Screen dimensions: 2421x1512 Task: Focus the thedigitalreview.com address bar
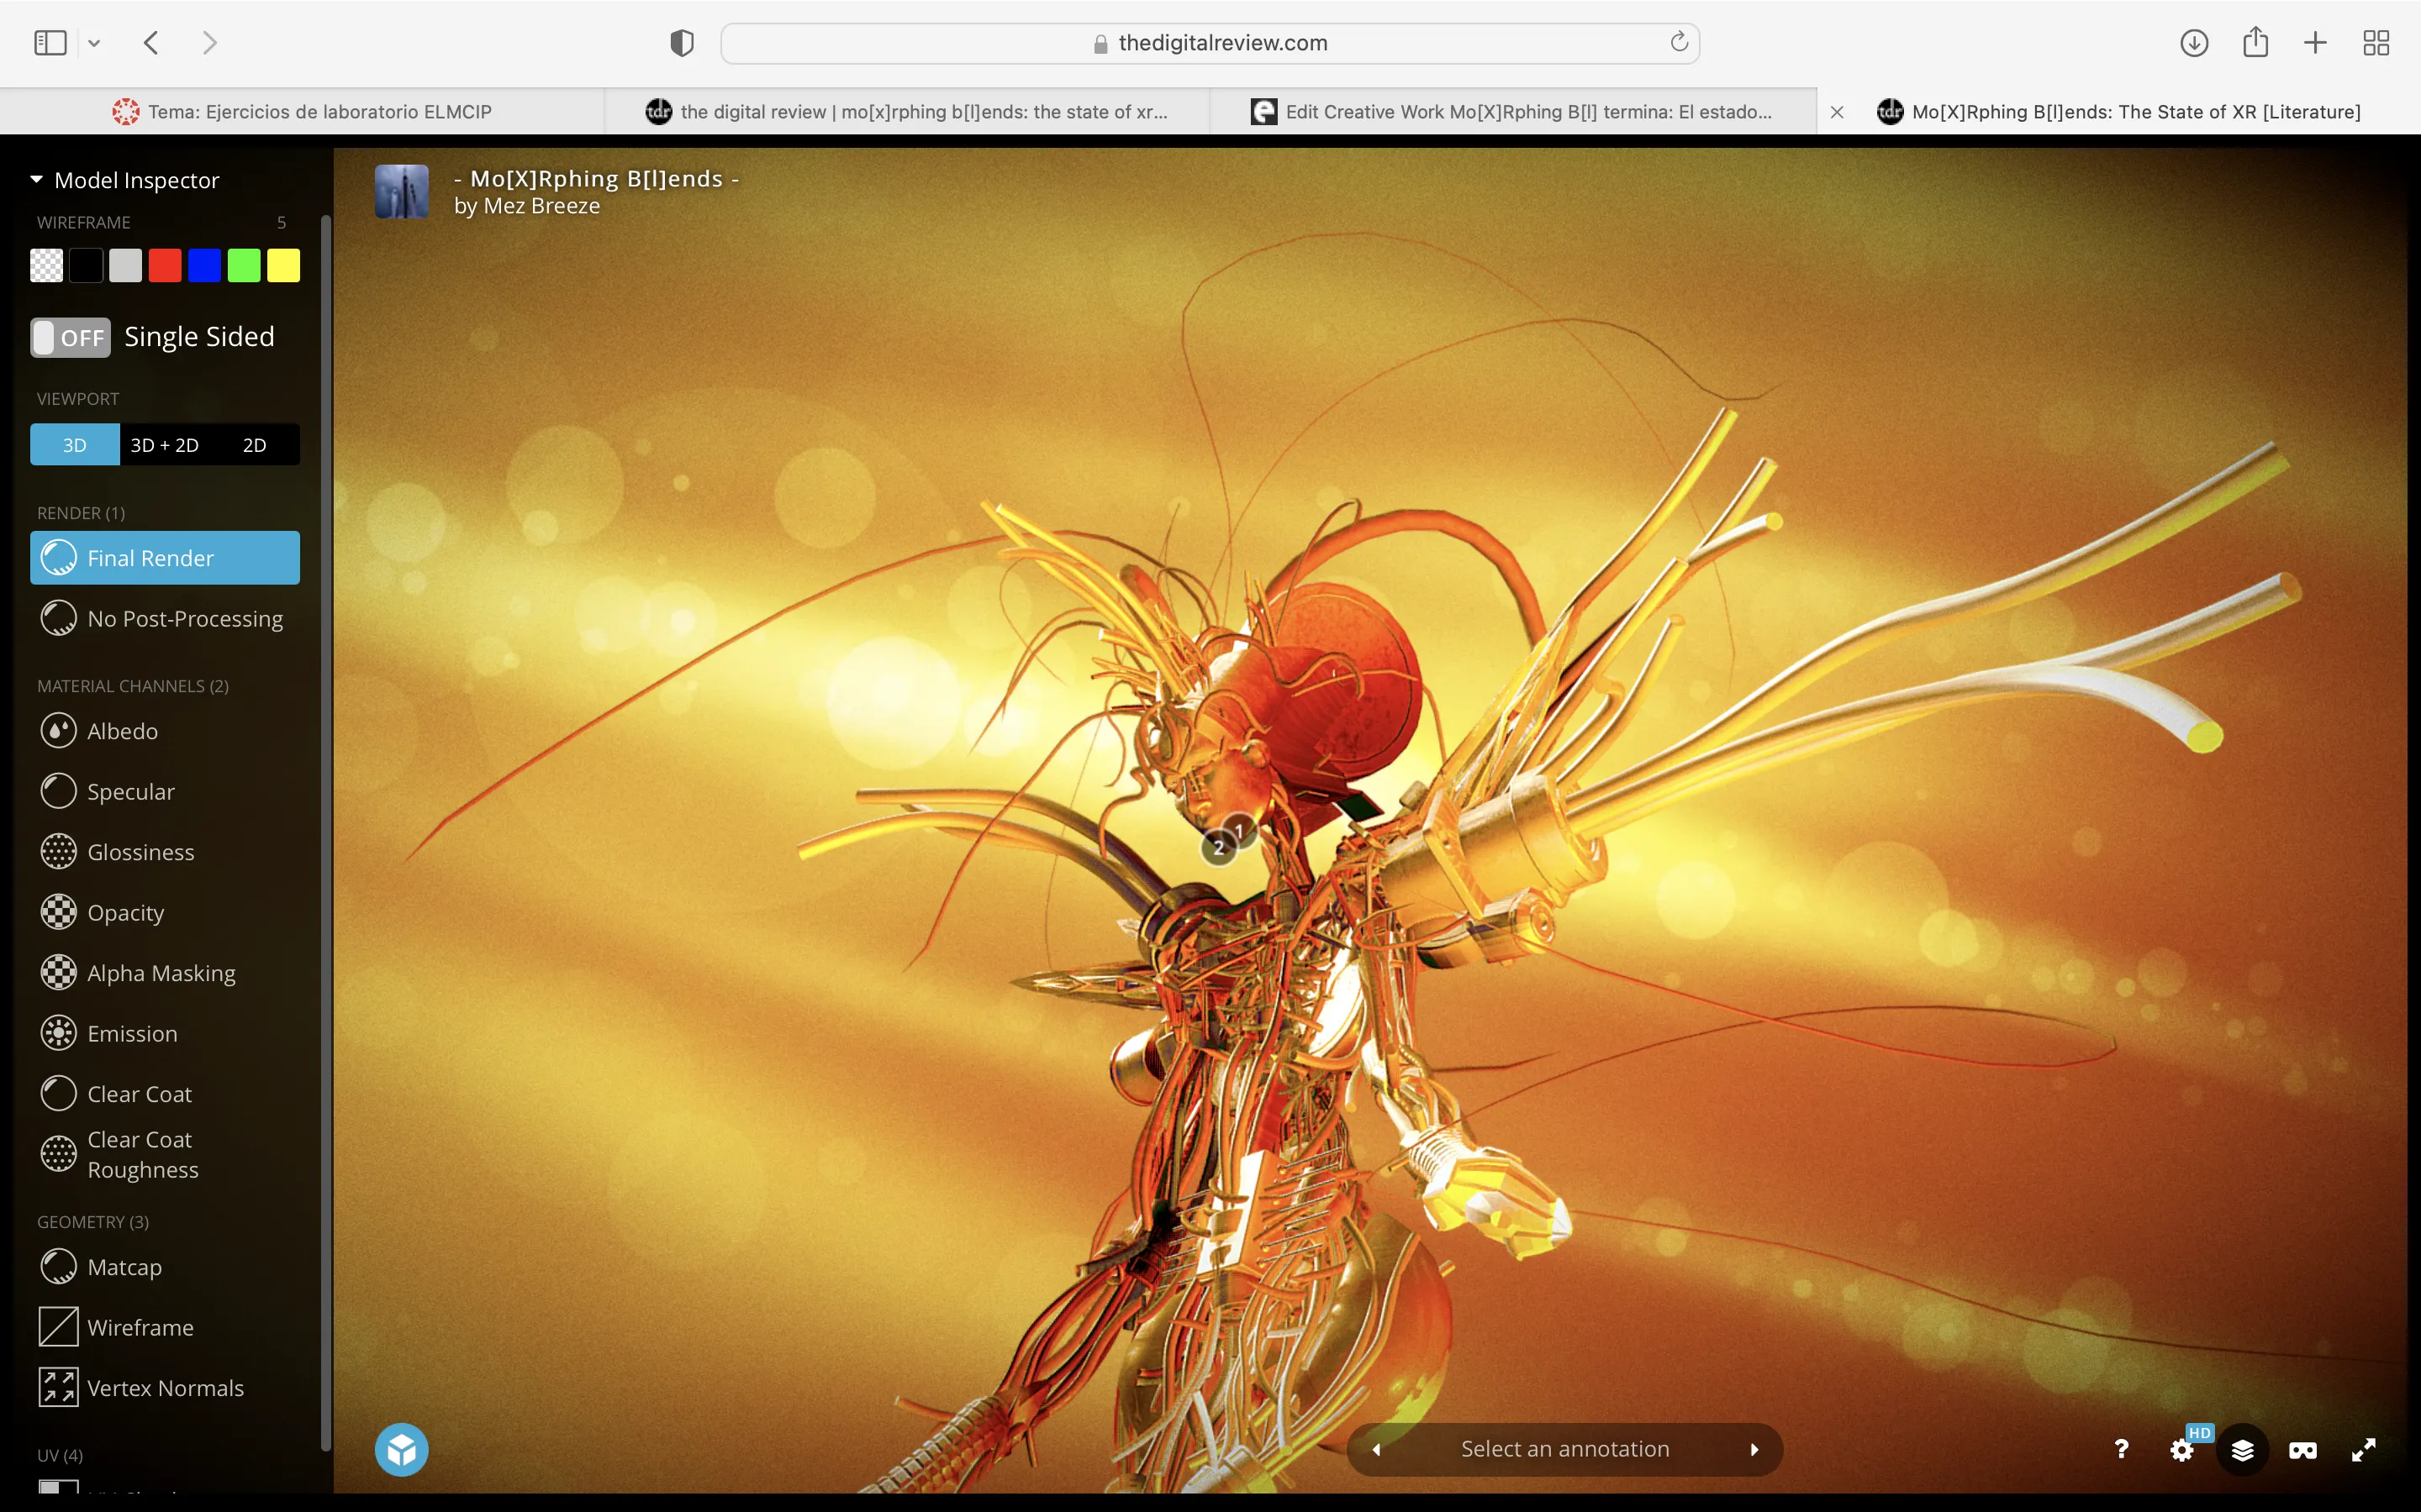(1210, 43)
